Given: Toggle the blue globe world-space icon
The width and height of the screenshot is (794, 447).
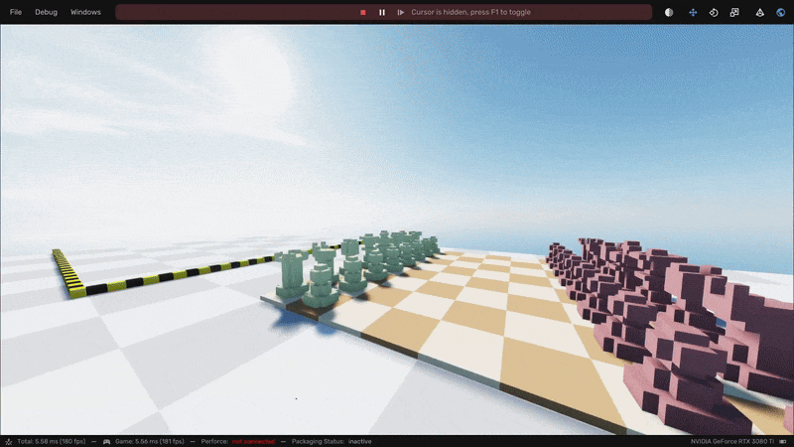Looking at the screenshot, I should [x=780, y=12].
